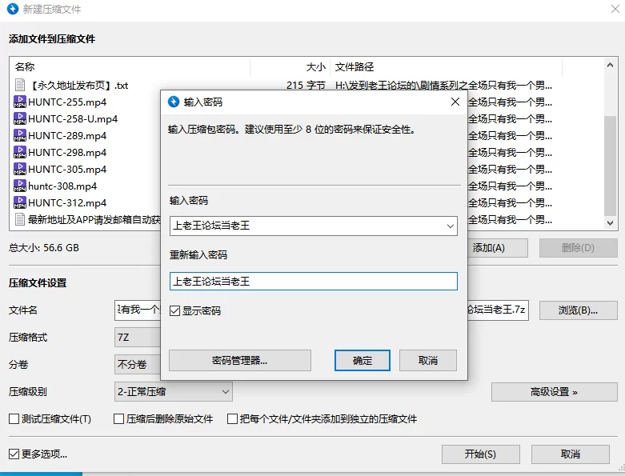Screen dimensions: 625x476
Task: Click the 删除(D) button
Action: (x=579, y=248)
